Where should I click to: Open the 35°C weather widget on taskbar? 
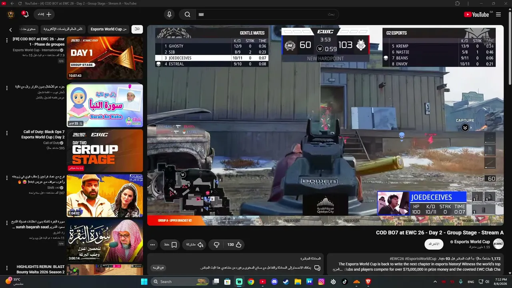(x=14, y=282)
